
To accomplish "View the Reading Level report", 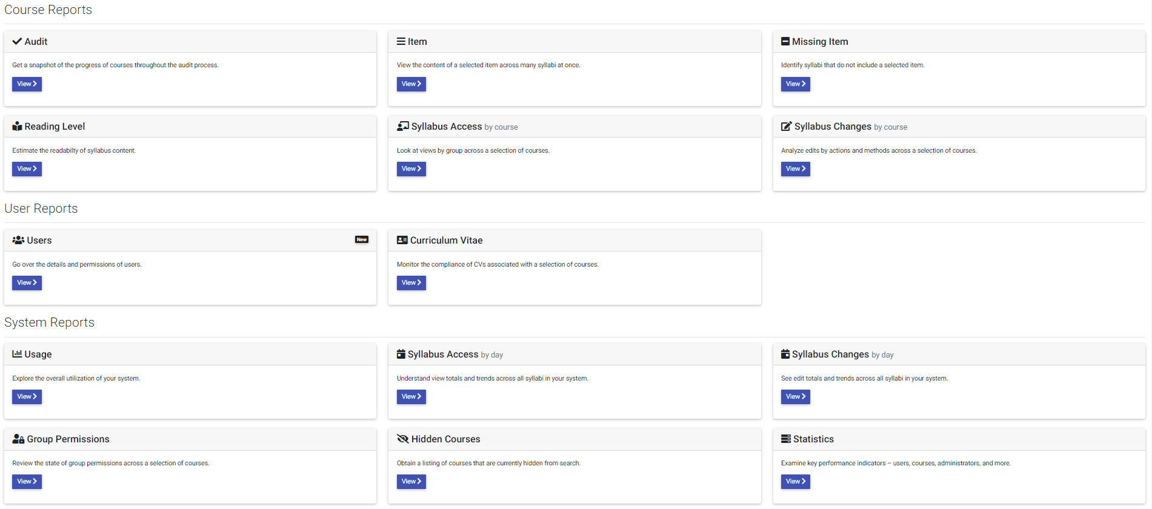I will [27, 169].
